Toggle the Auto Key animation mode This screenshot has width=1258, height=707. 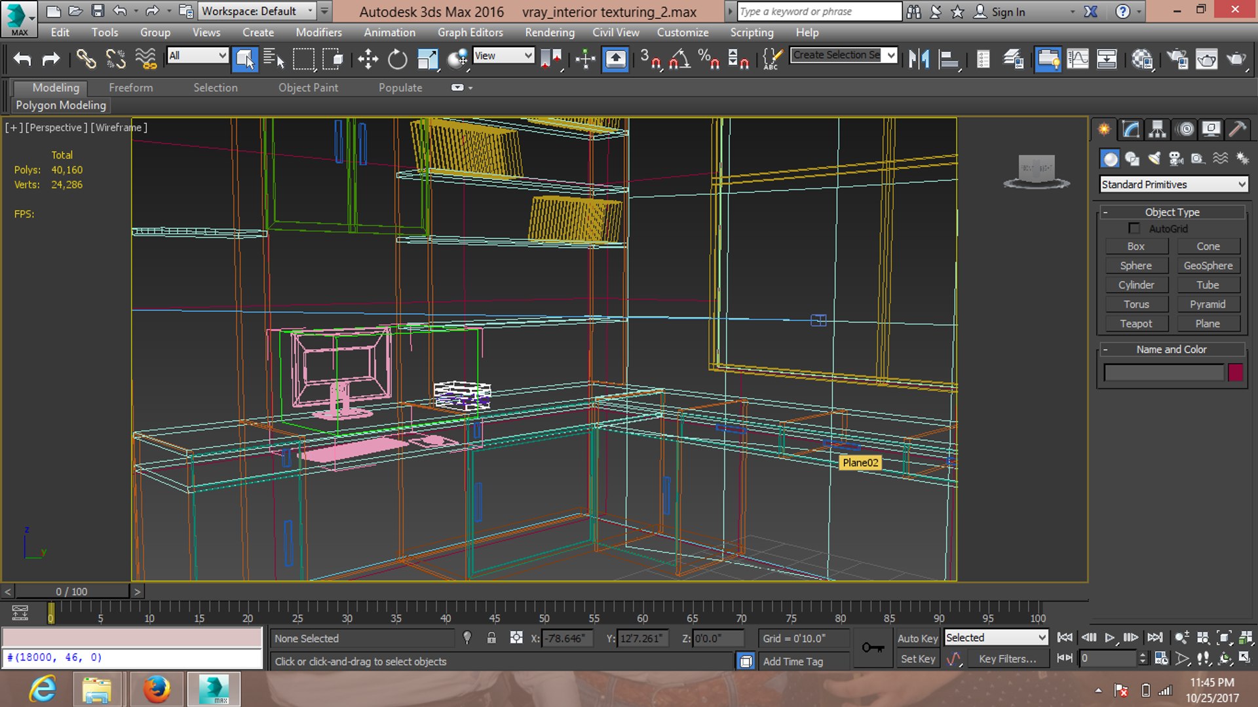917,638
